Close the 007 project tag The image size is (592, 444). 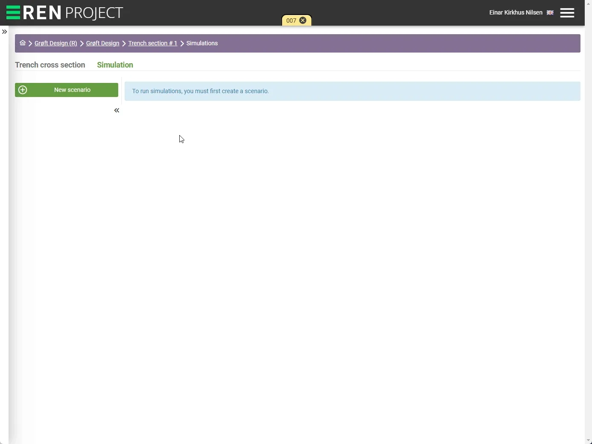click(x=303, y=20)
